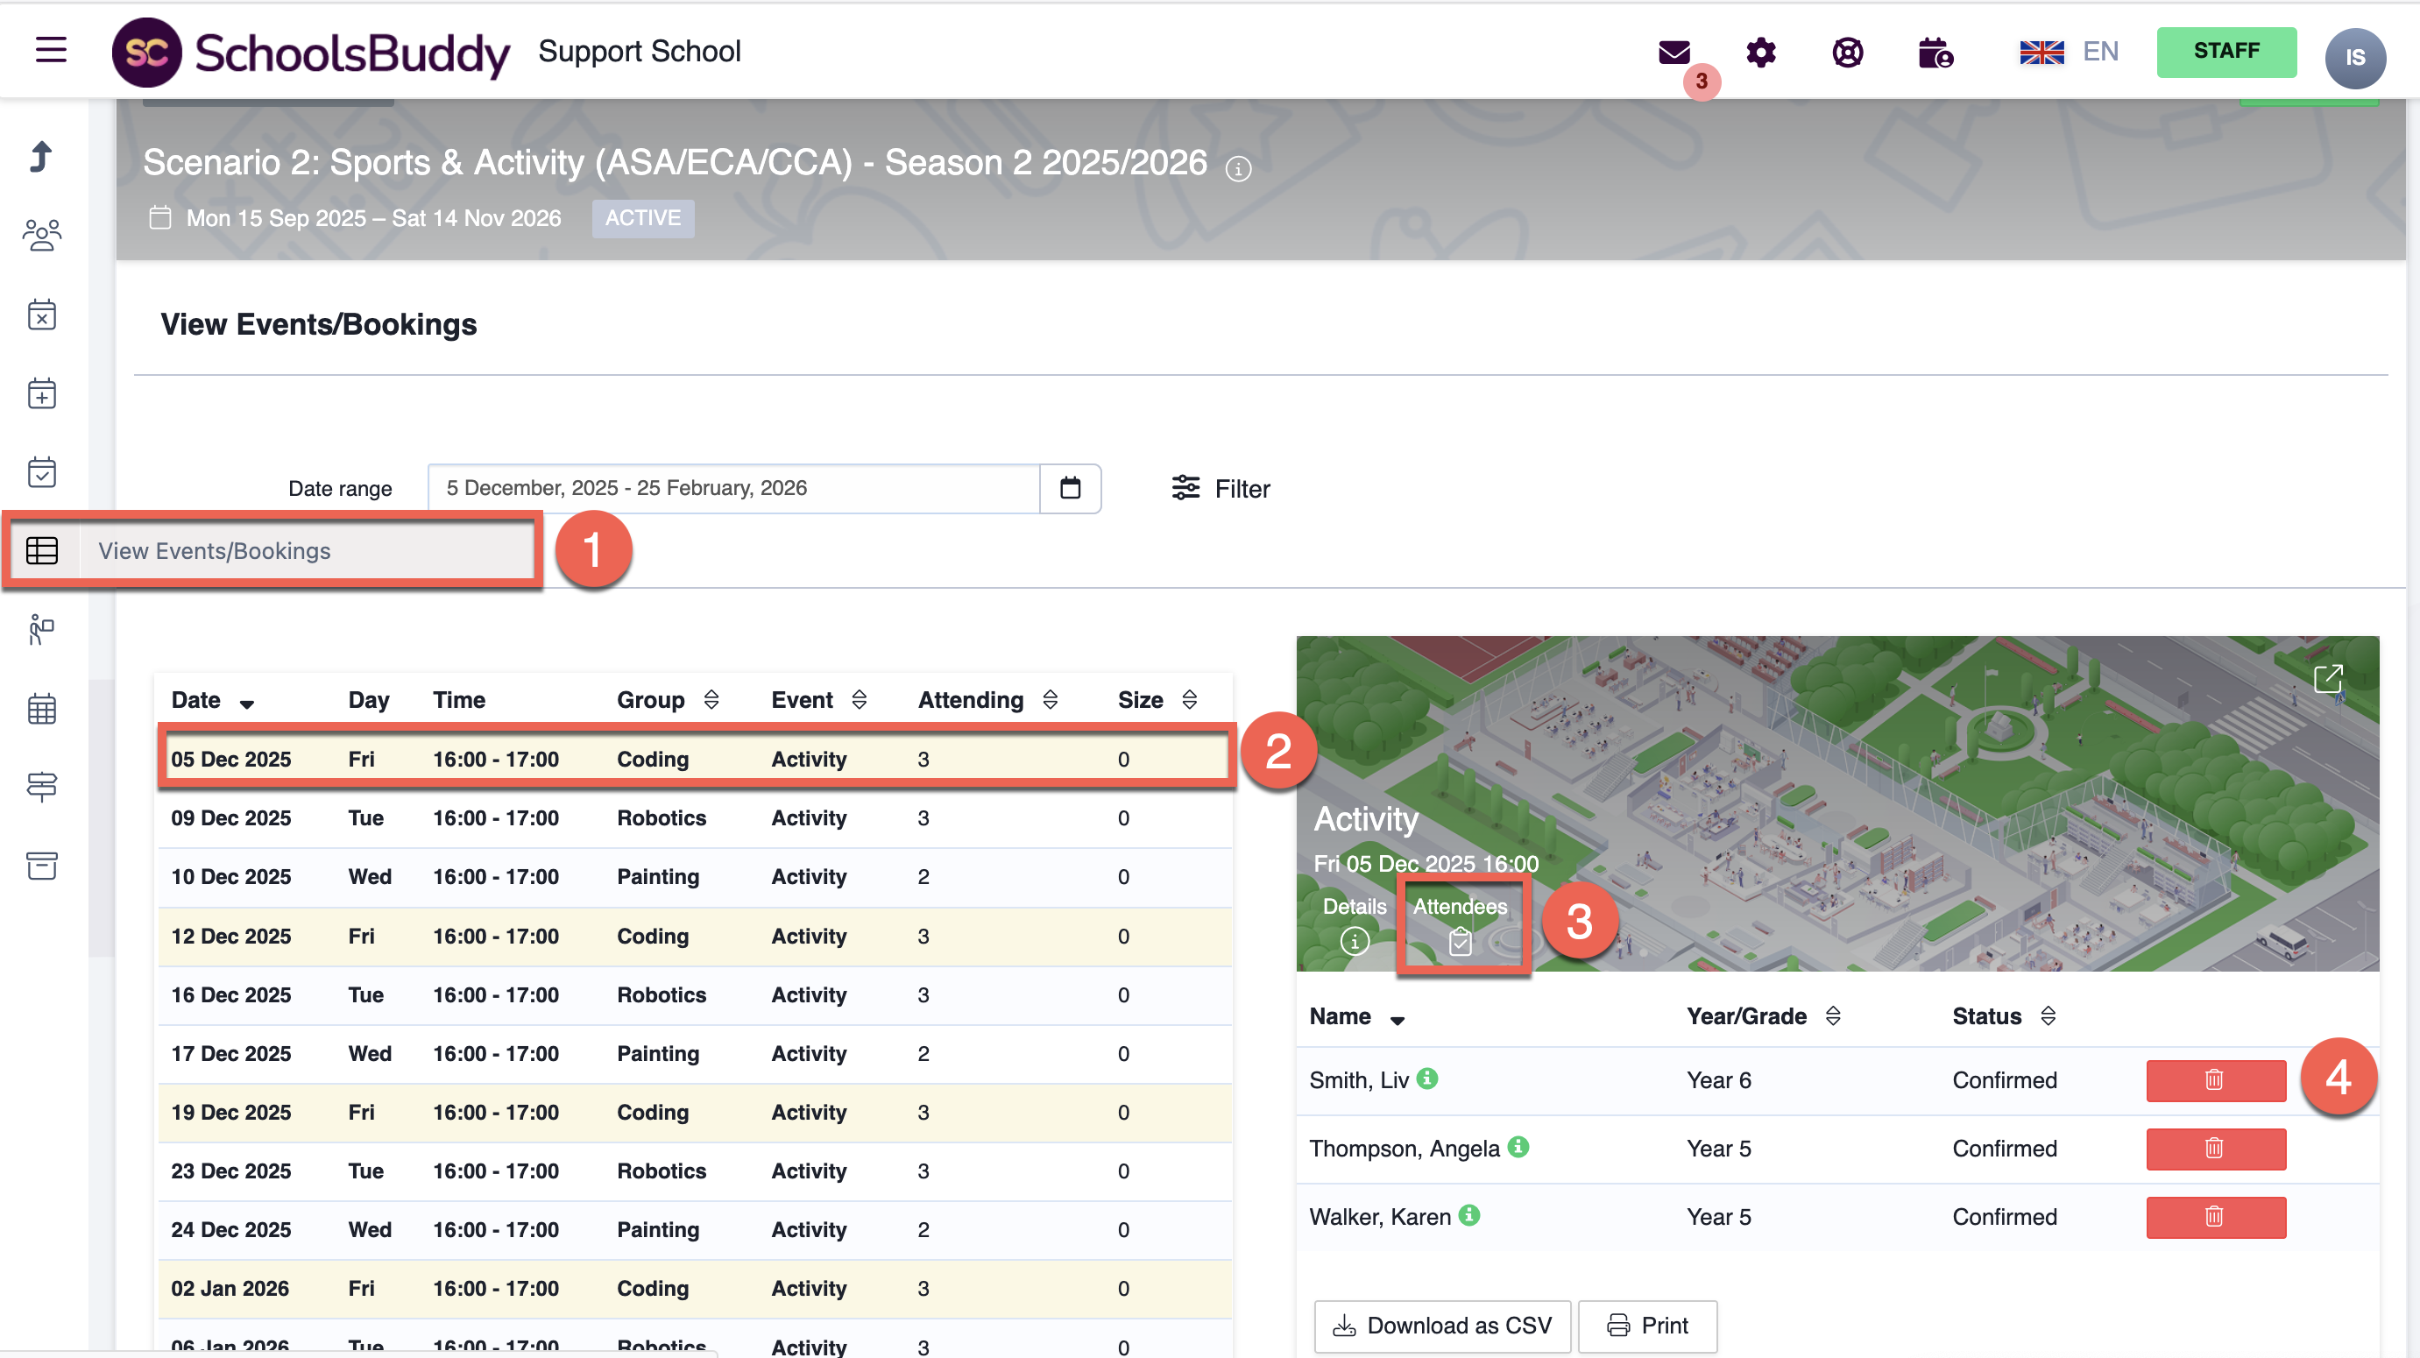The height and width of the screenshot is (1358, 2420).
Task: Delete Walker, Karen booking
Action: coord(2215,1217)
